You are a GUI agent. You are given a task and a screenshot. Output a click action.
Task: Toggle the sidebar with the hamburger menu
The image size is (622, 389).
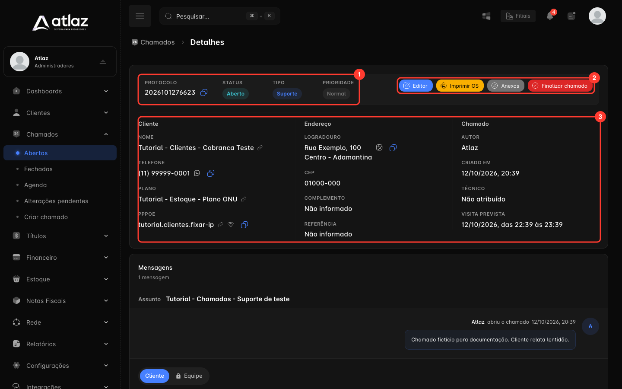[x=140, y=16]
